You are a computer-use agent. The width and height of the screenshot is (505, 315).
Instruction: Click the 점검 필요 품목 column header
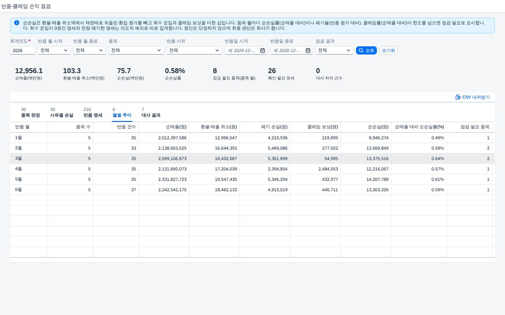point(470,127)
